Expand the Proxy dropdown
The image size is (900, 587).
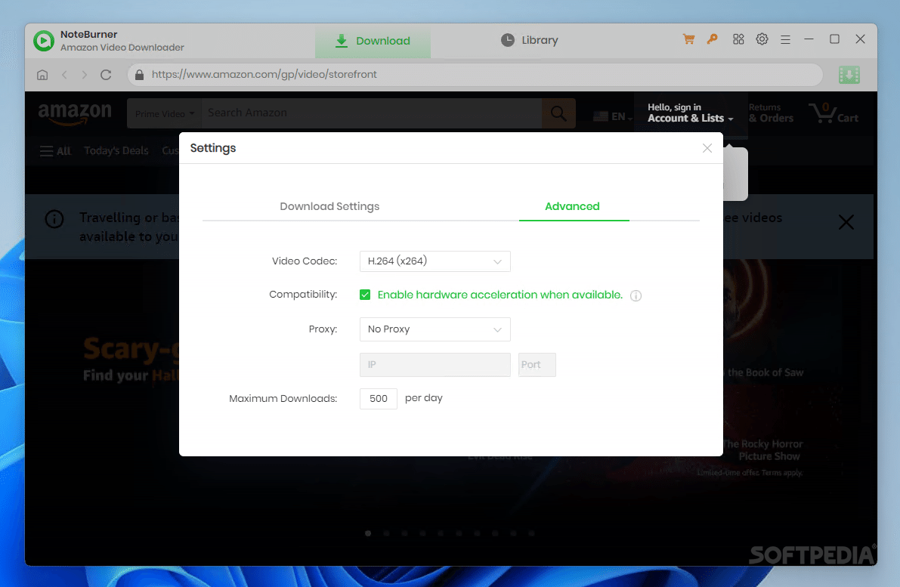tap(435, 329)
